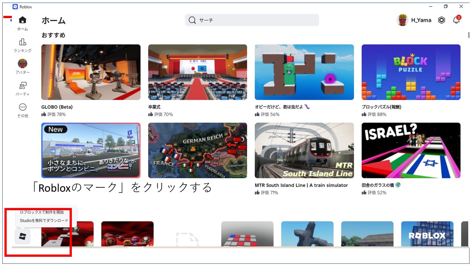The image size is (474, 266).
Task: Open the red and white grid thumbnail
Action: click(x=247, y=234)
